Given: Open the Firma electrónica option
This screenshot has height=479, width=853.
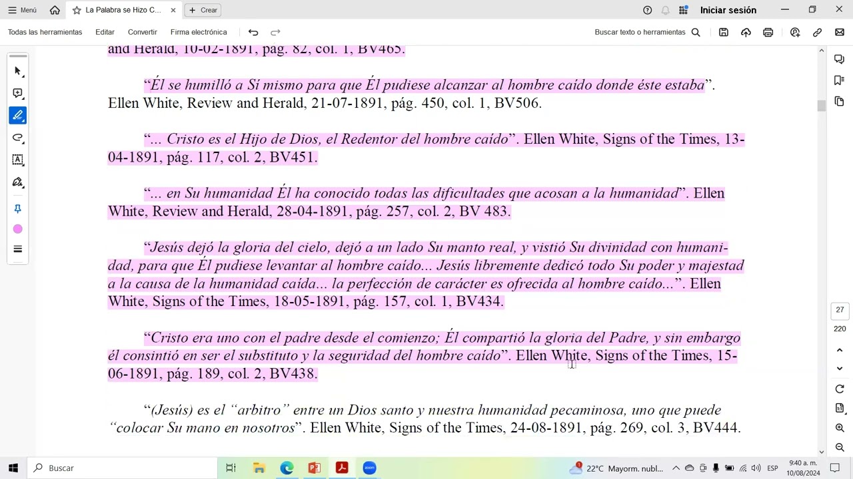Looking at the screenshot, I should (x=199, y=32).
